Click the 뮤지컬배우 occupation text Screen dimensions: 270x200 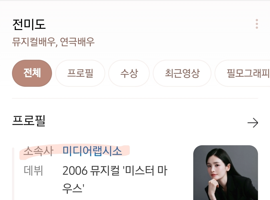[34, 42]
